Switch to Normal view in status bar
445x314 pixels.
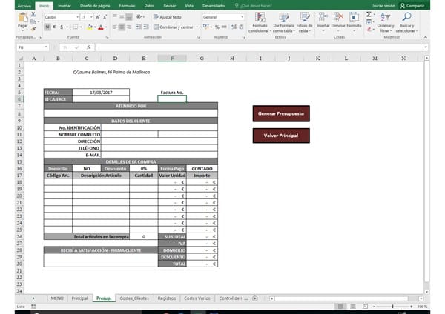tap(340, 307)
